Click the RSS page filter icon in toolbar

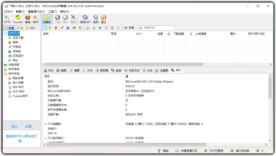coord(106,28)
